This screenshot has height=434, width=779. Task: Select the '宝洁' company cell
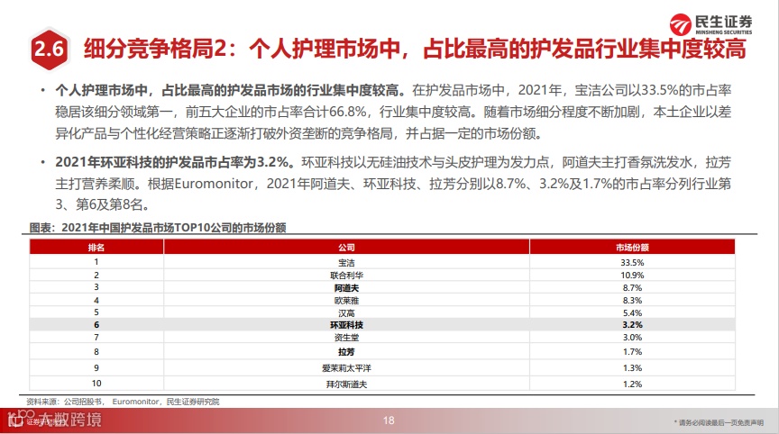click(346, 262)
